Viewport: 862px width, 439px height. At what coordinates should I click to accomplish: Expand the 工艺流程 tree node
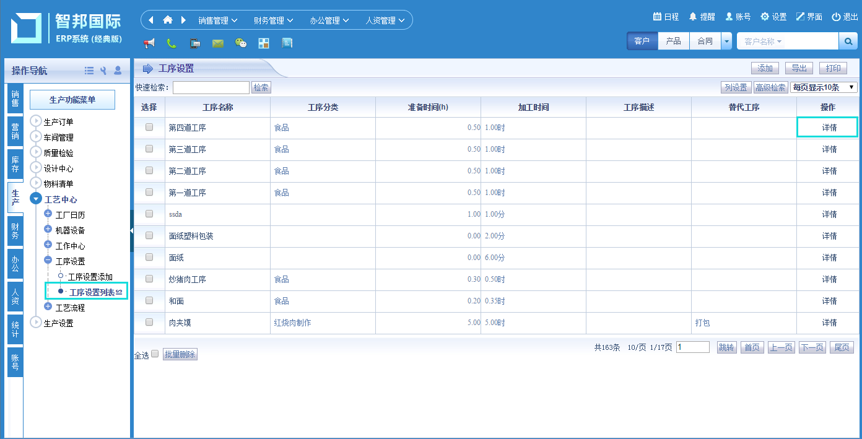click(x=48, y=307)
